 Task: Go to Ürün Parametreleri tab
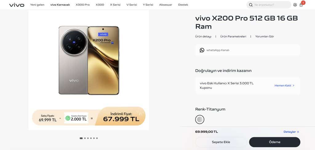coord(233,37)
